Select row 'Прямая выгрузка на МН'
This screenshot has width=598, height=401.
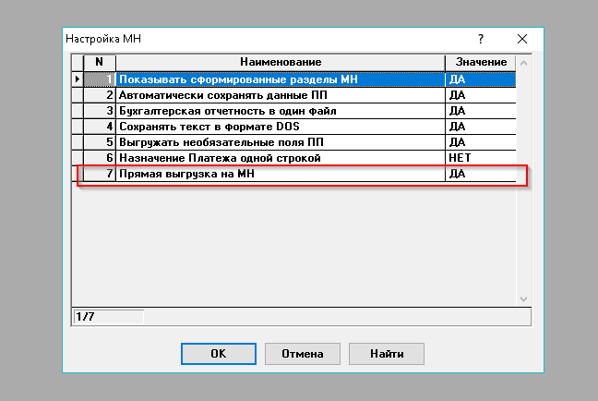293,174
